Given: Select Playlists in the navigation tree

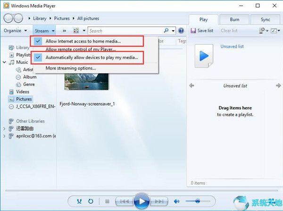Looking at the screenshot, I should pyautogui.click(x=24, y=55).
